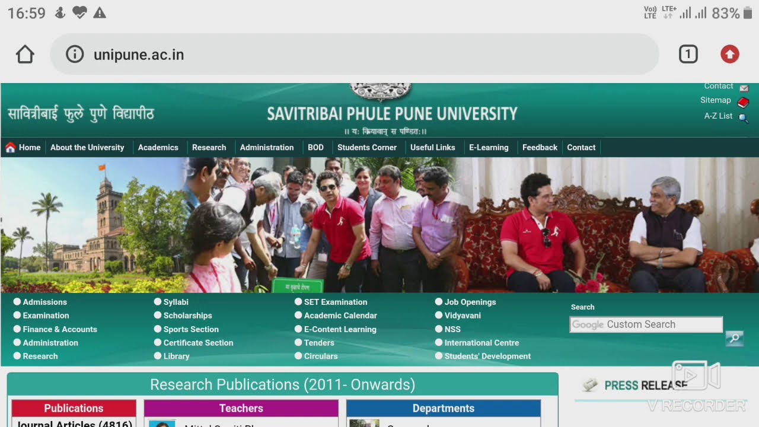The image size is (759, 427).
Task: Click the Contact envelope icon in header
Action: coord(744,88)
